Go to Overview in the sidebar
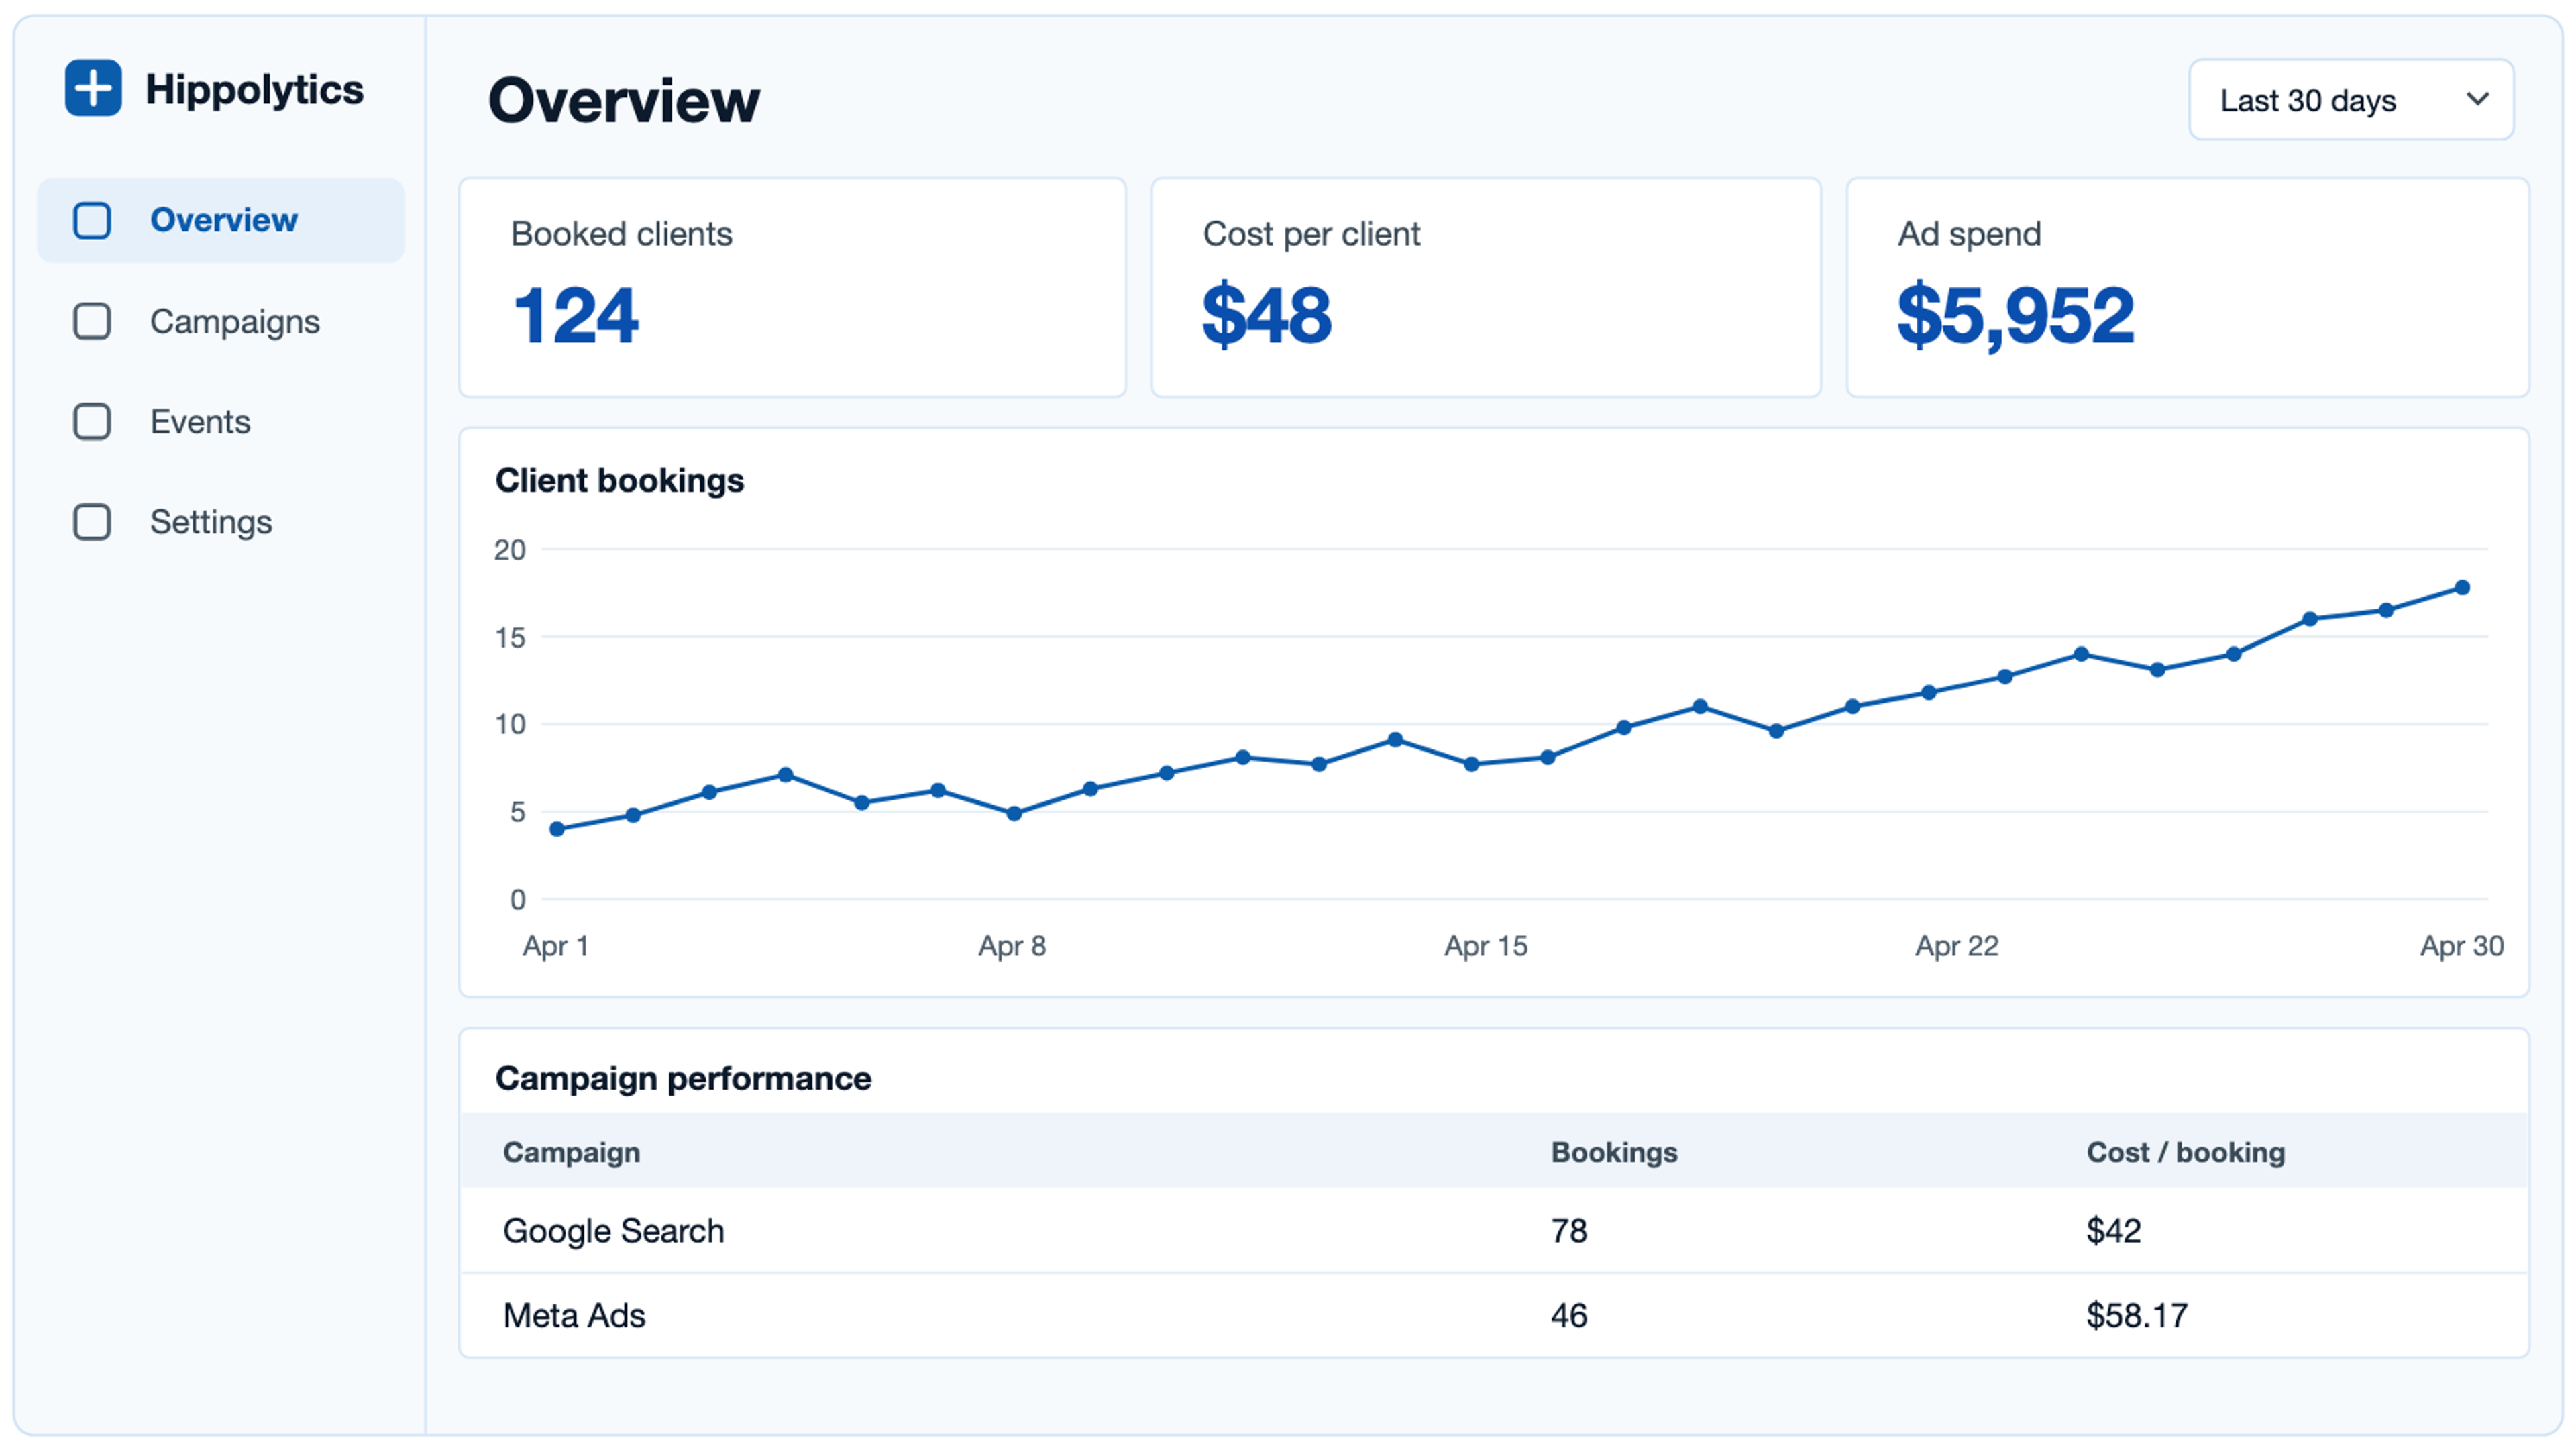Image resolution: width=2576 pixels, height=1450 pixels. (x=221, y=220)
